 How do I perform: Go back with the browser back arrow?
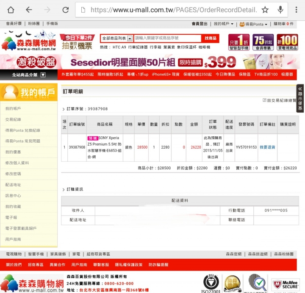29,10
